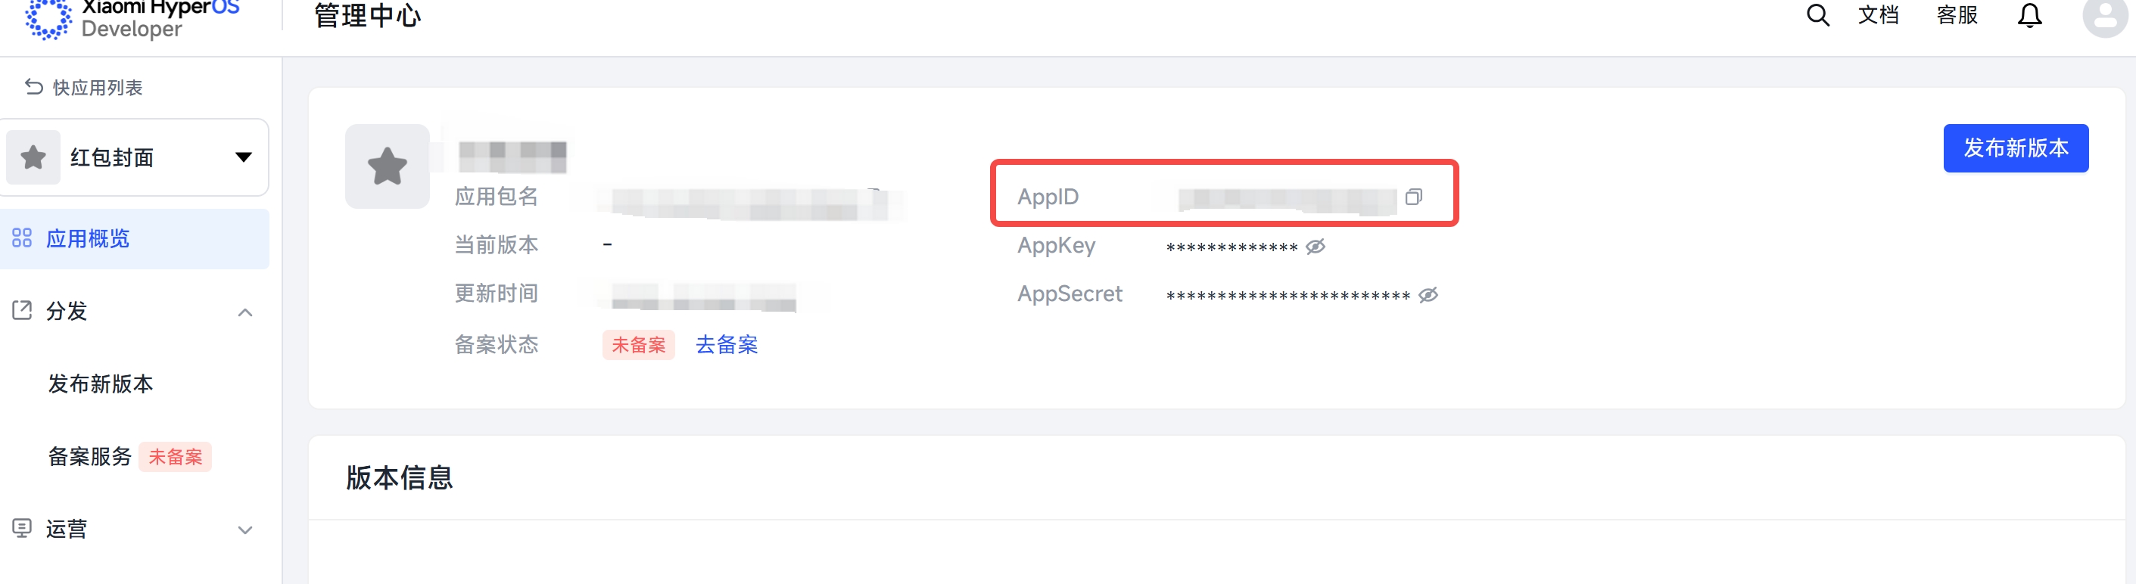Click the 应用概览 grid icon

pyautogui.click(x=21, y=238)
